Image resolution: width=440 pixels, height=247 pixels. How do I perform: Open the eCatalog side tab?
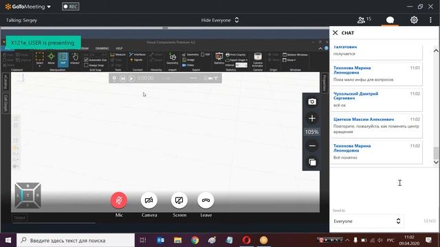[5, 82]
